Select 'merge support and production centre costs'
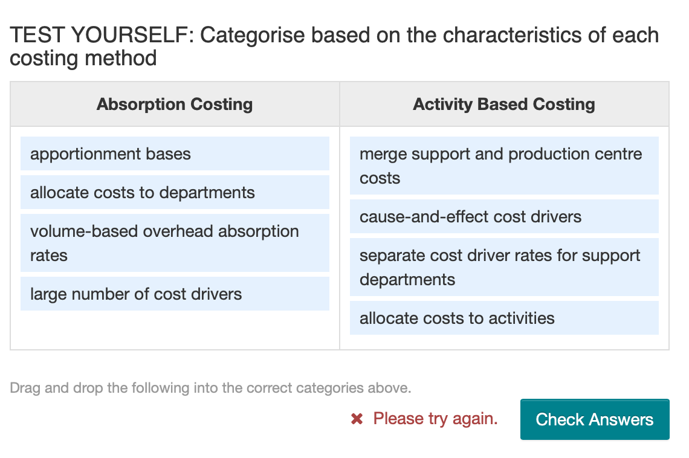The width and height of the screenshot is (689, 458). [504, 166]
